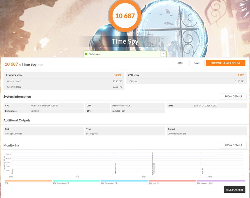Show details for Monitoring section
The width and height of the screenshot is (250, 198).
pos(233,145)
